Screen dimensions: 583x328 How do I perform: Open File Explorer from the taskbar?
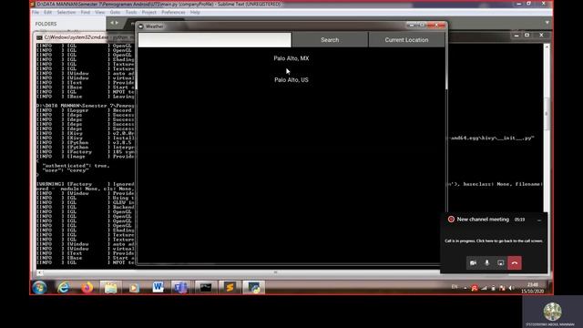click(x=110, y=288)
